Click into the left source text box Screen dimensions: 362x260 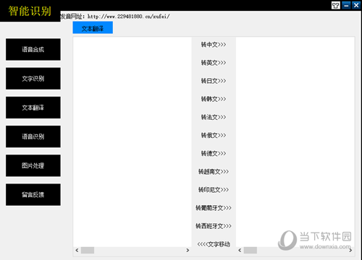coord(132,142)
